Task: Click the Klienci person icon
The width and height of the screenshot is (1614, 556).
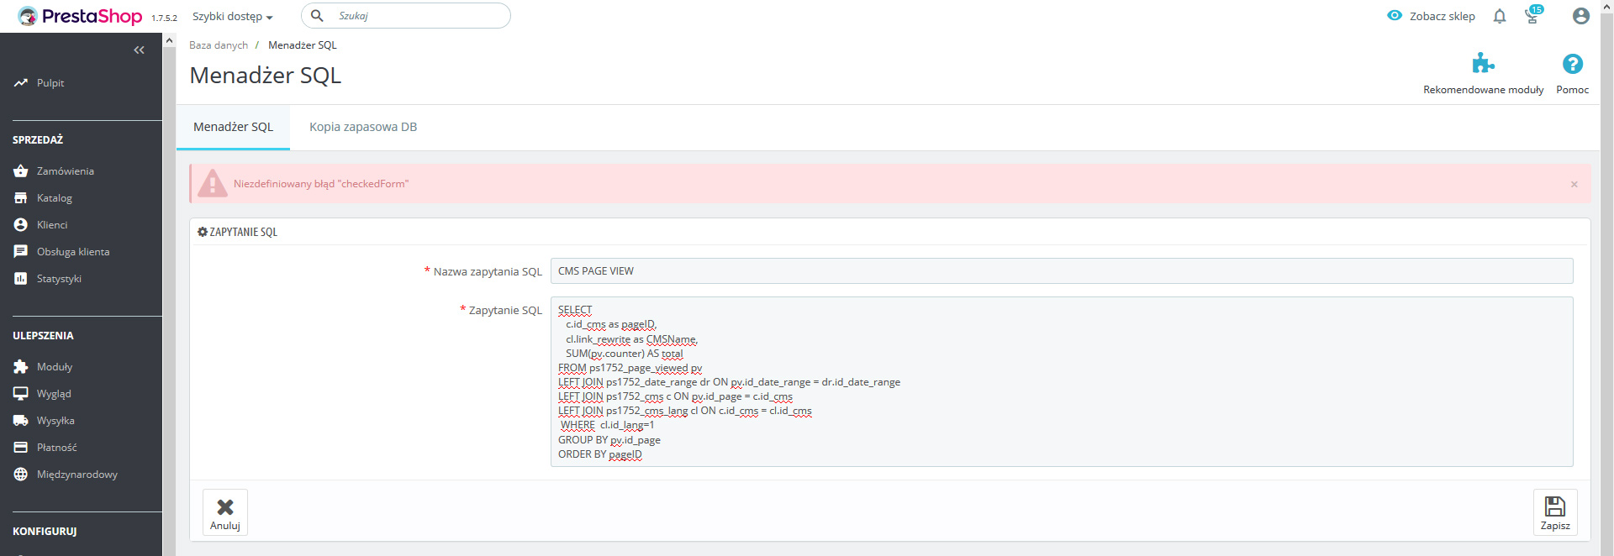Action: pos(21,225)
